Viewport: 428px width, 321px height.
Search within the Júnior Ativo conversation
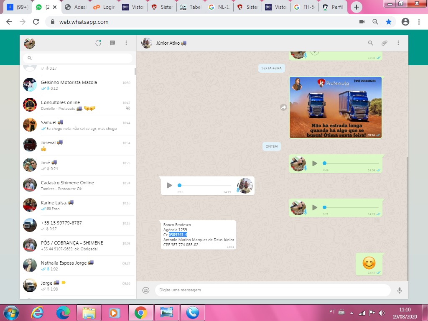(370, 43)
